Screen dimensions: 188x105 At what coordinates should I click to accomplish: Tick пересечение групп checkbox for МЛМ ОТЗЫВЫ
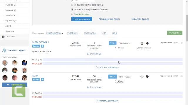[182, 43]
